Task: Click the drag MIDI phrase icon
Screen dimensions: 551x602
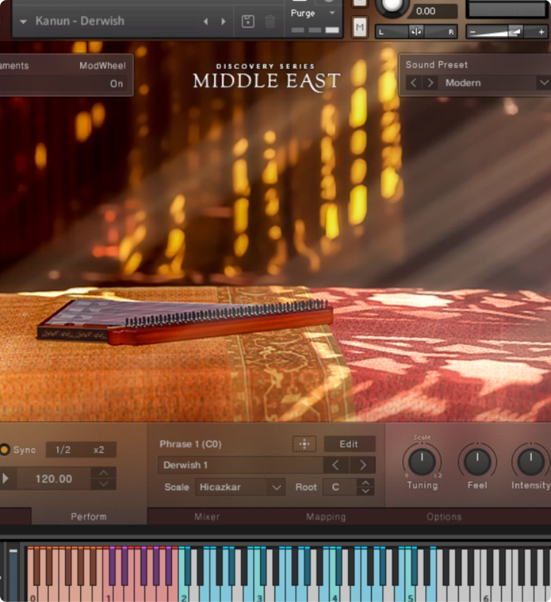Action: point(304,444)
